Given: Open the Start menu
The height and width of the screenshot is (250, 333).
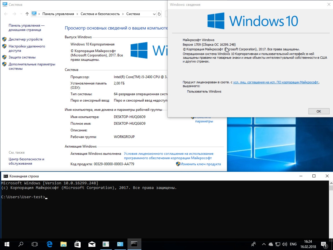Looking at the screenshot, I should [7, 244].
